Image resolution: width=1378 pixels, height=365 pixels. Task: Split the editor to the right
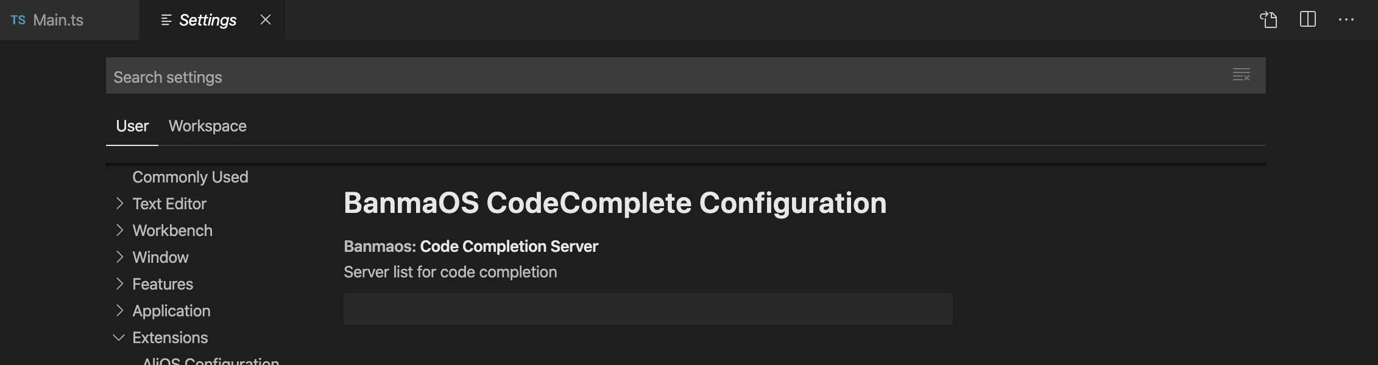click(1308, 19)
